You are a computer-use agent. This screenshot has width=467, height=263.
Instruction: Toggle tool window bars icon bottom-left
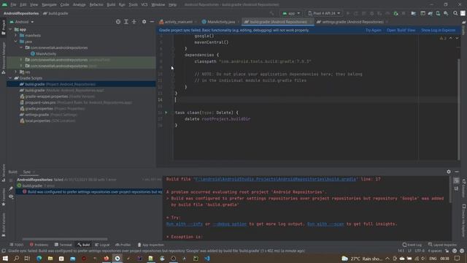point(3,251)
